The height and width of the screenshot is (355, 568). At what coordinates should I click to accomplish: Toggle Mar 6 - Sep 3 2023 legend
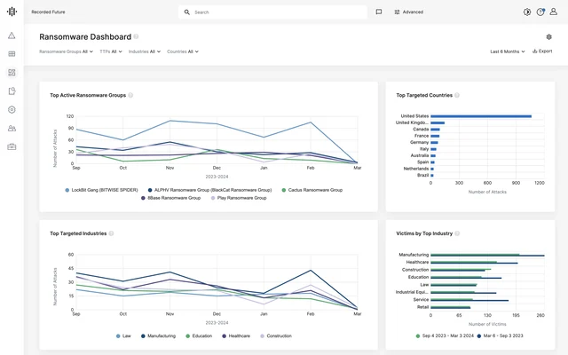pos(501,335)
